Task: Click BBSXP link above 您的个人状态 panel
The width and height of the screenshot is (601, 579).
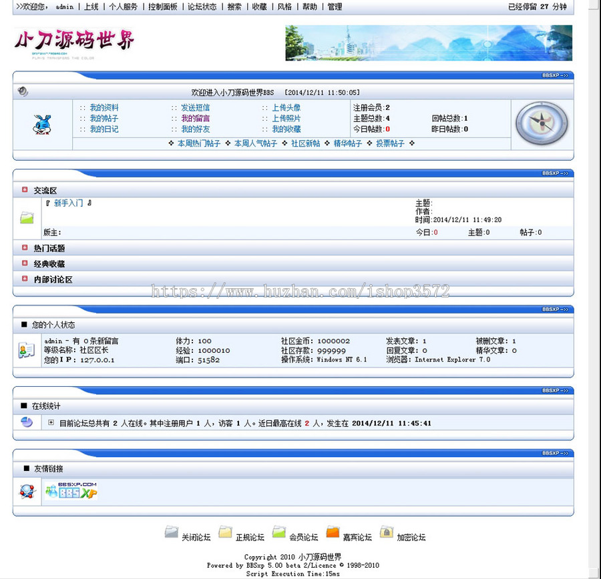Action: point(555,309)
